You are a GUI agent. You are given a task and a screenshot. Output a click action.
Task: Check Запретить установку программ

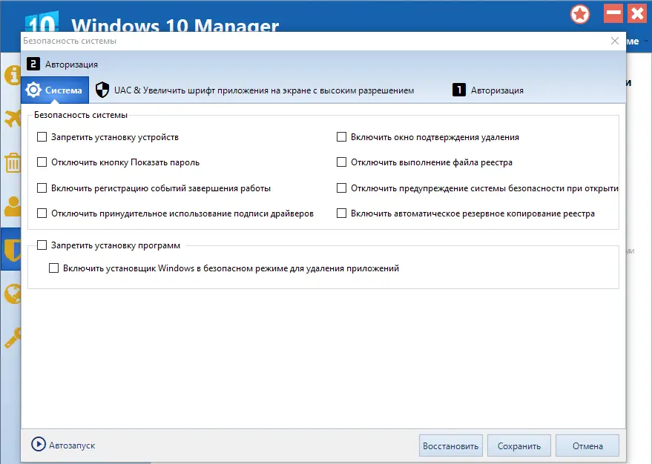point(42,245)
